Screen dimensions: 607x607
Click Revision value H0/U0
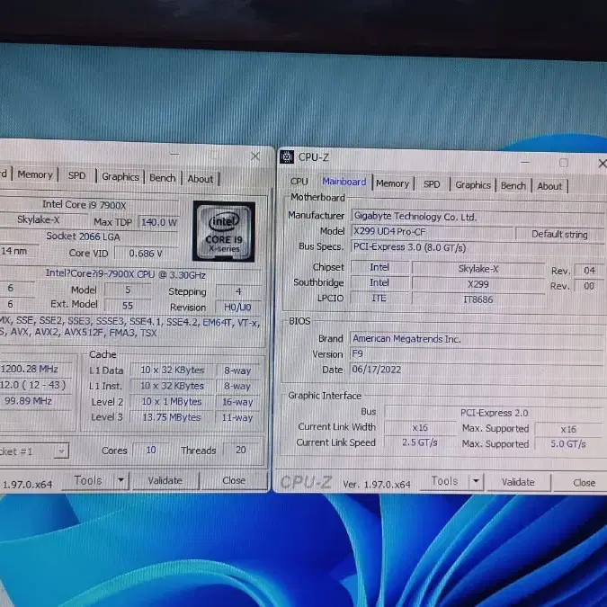237,308
